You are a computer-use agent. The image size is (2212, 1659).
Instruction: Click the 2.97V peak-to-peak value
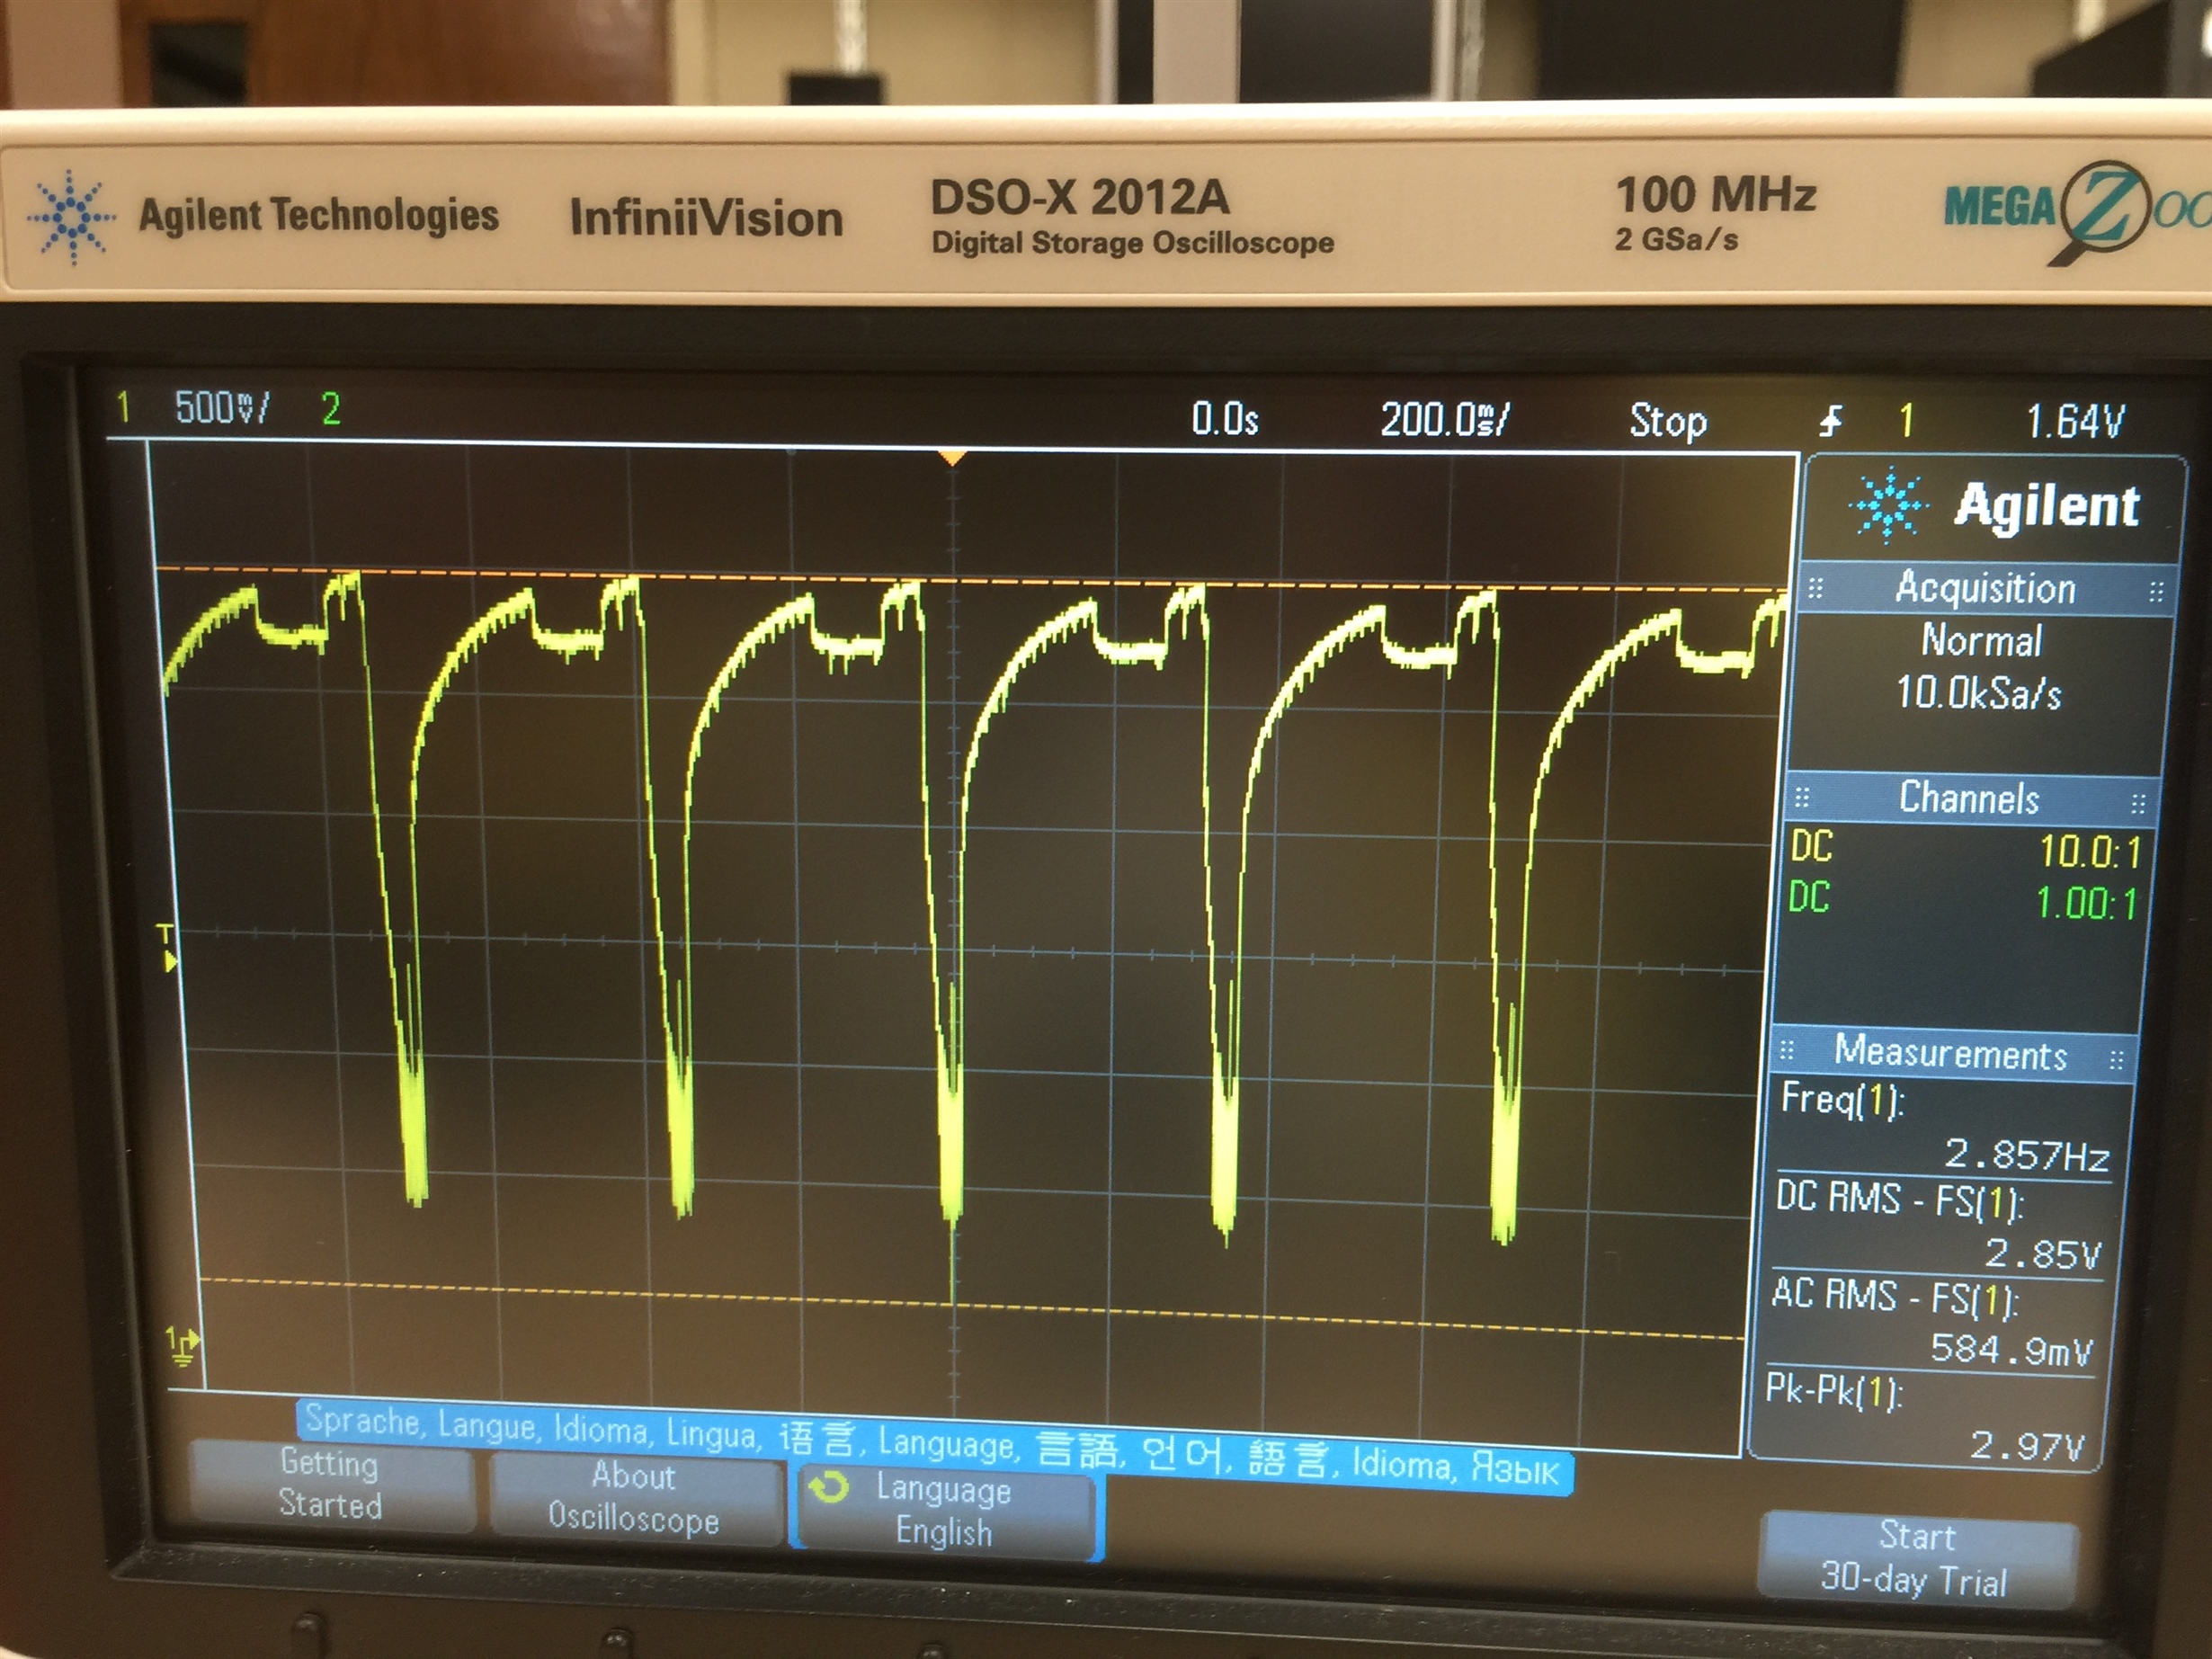click(2027, 1446)
